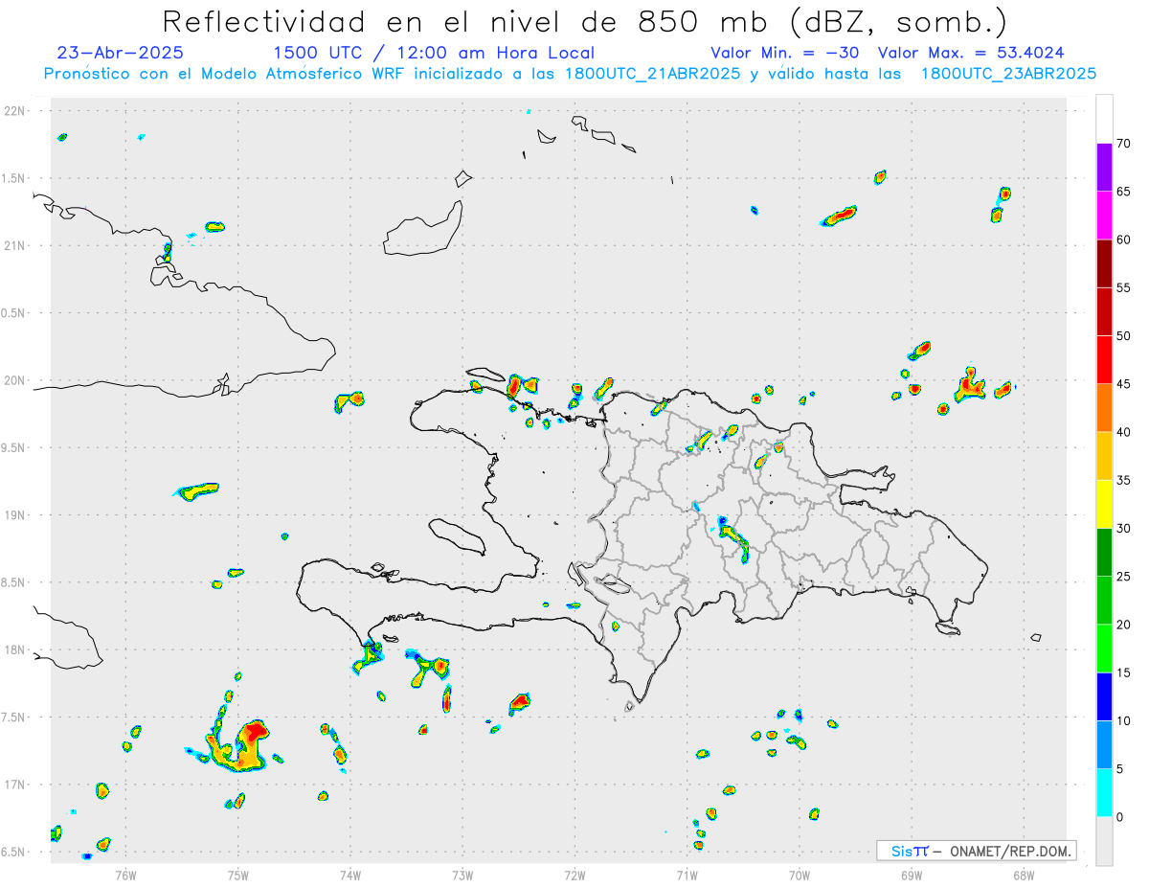Click the orange 40–45 dBZ colorbar segment
1149x888 pixels.
(1104, 408)
